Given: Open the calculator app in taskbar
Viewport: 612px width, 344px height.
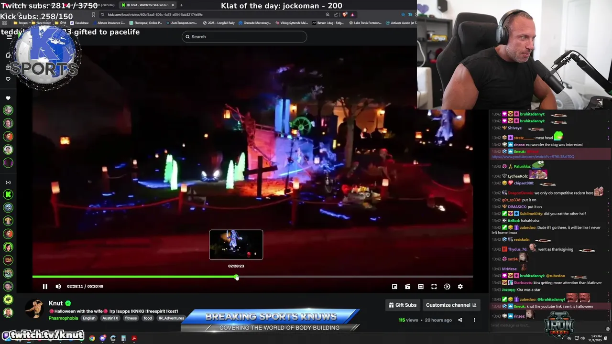Looking at the screenshot, I should pyautogui.click(x=123, y=339).
